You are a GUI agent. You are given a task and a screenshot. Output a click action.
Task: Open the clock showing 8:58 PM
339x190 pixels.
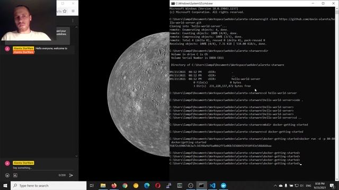[320, 185]
